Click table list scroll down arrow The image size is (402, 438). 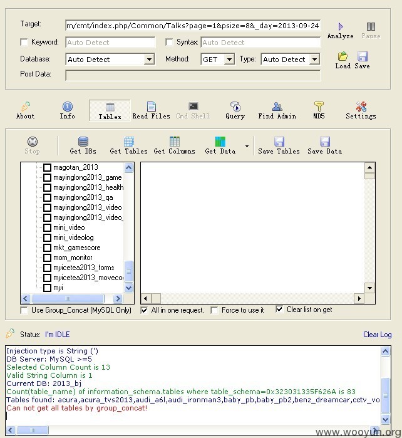[x=129, y=288]
